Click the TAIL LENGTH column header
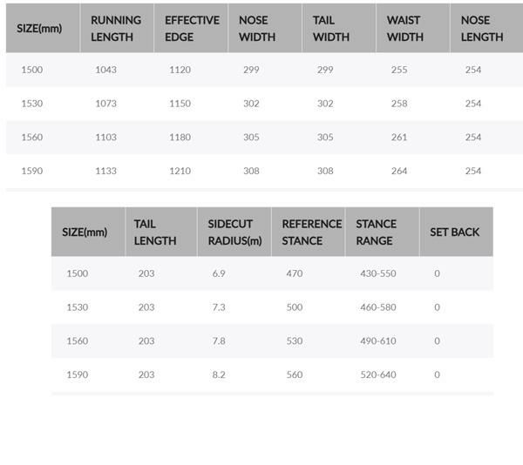 [x=155, y=232]
